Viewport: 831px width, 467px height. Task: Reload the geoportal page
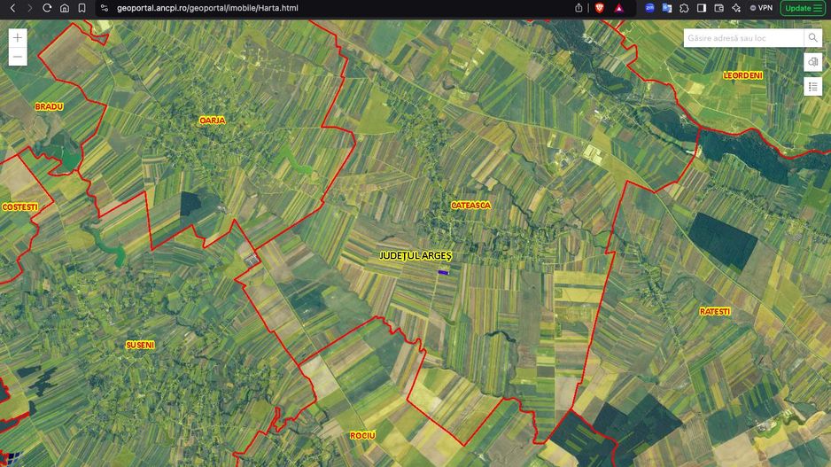[47, 8]
